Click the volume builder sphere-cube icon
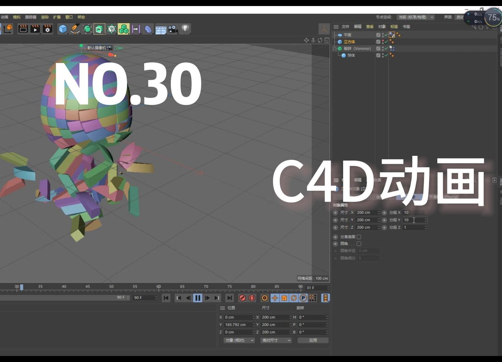Image resolution: width=502 pixels, height=362 pixels. tap(111, 29)
